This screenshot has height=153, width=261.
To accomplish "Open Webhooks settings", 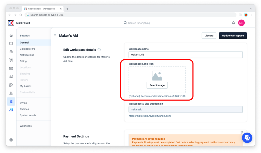I will click(x=26, y=126).
